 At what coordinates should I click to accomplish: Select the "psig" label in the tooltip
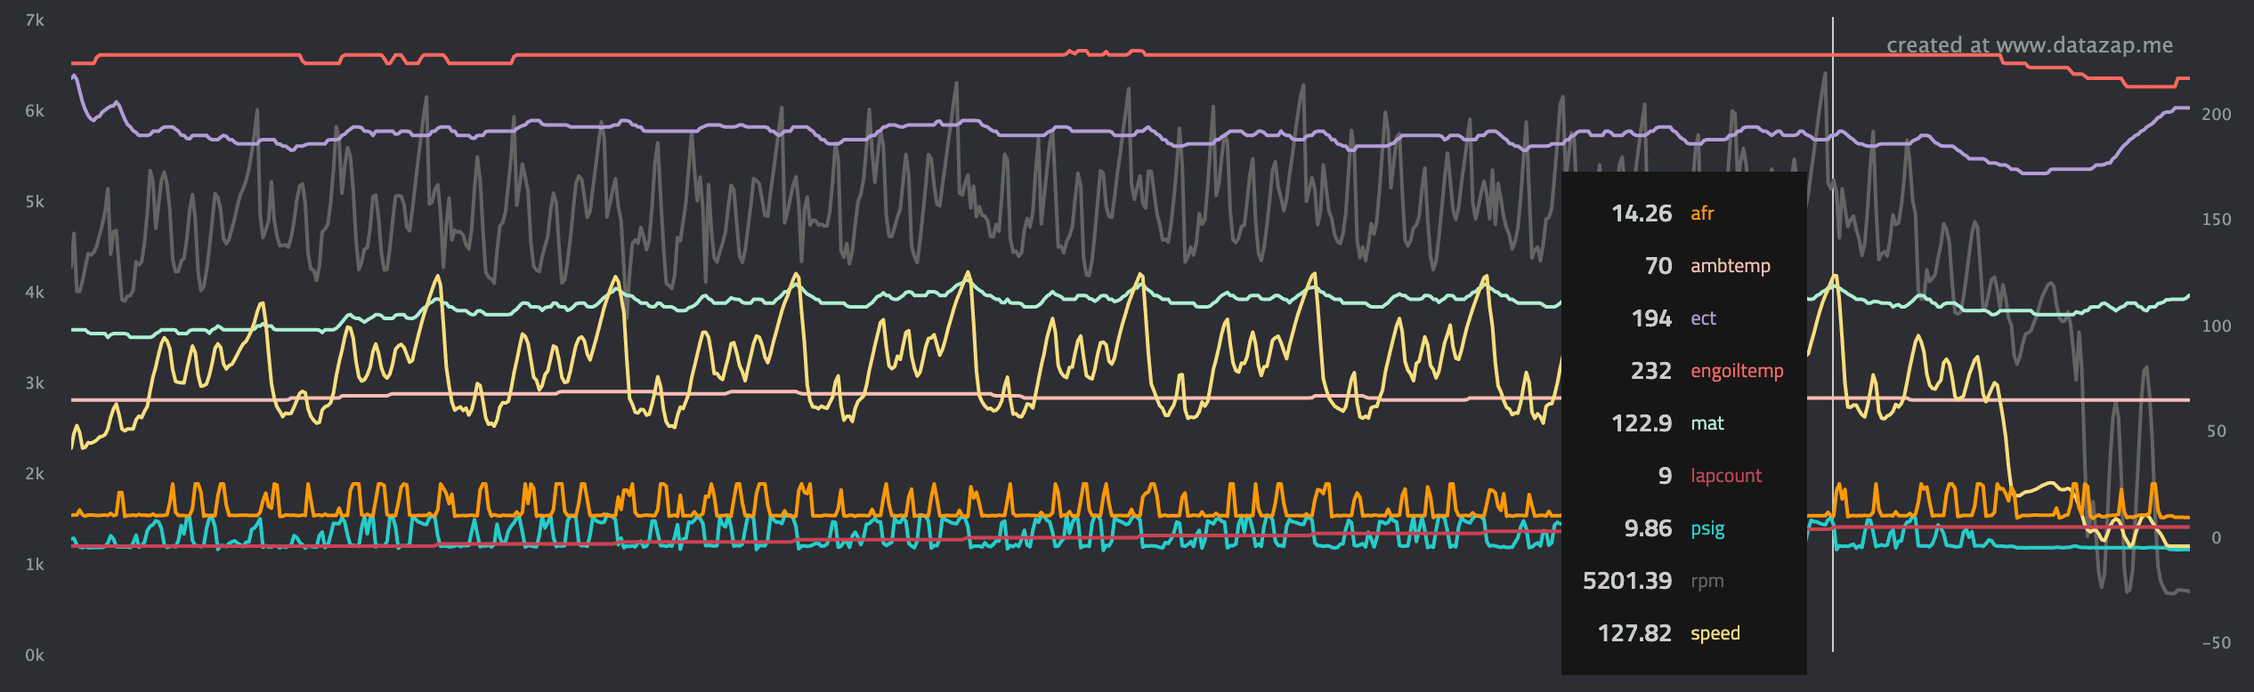1707,528
